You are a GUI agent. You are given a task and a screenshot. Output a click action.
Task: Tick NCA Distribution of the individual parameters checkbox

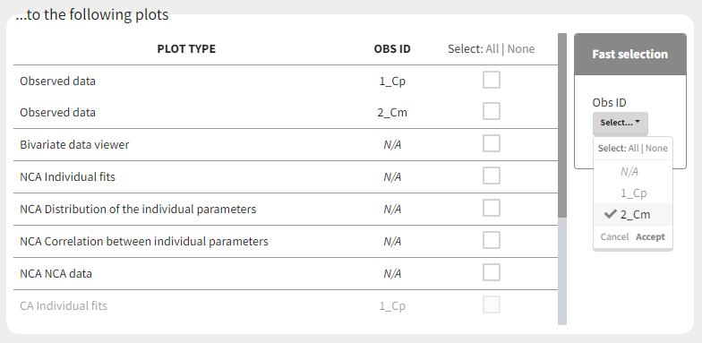[x=491, y=208]
